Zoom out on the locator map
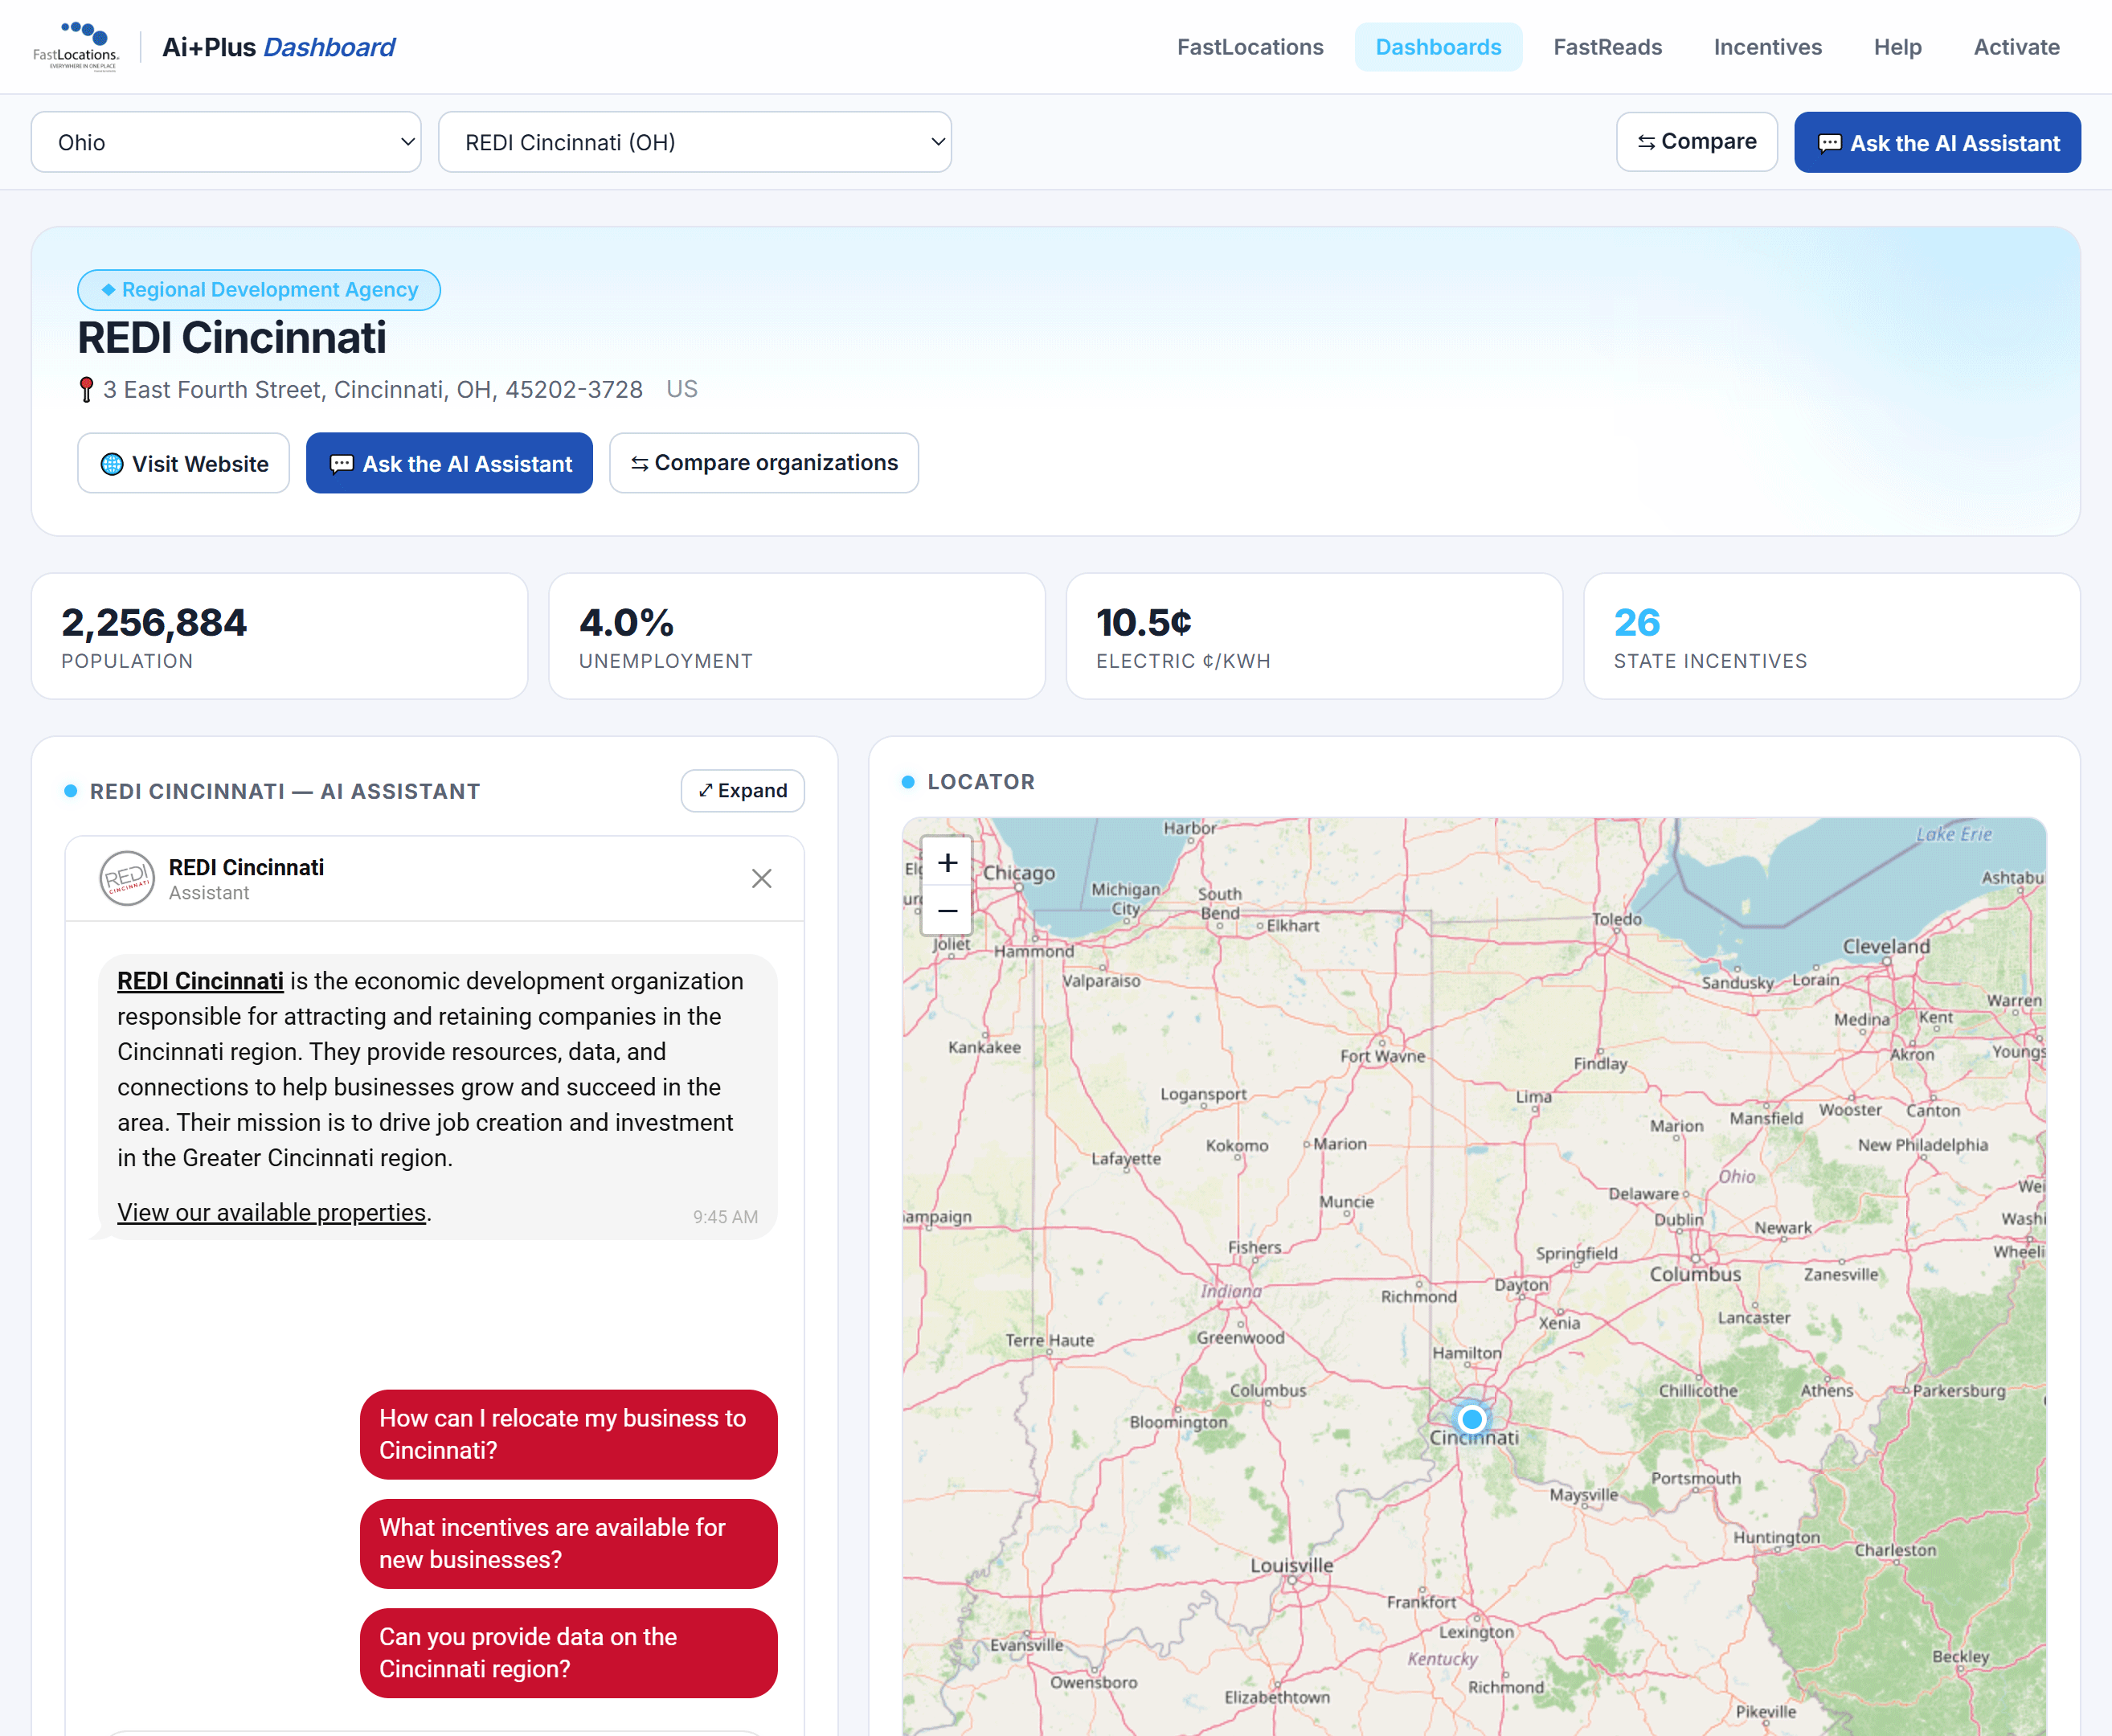Viewport: 2112px width, 1736px height. coord(947,911)
